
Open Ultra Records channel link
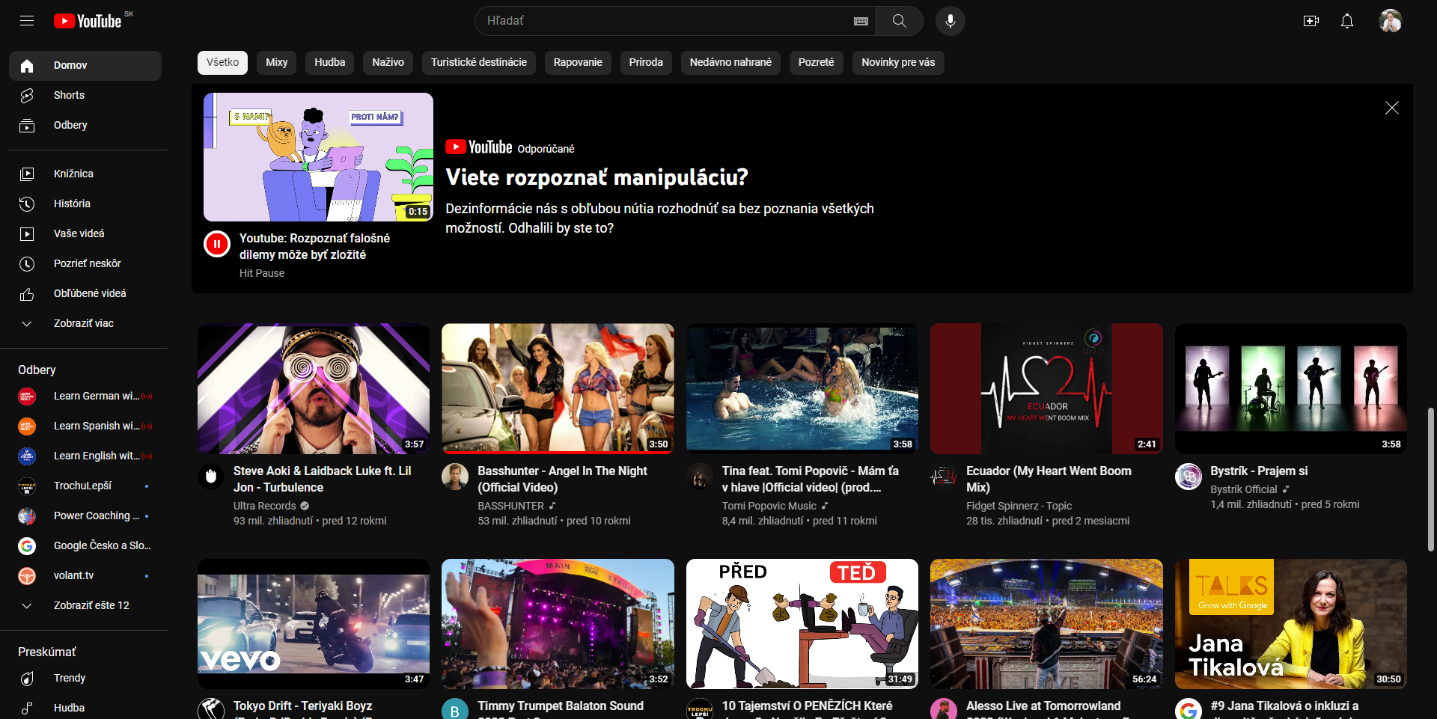coord(265,506)
